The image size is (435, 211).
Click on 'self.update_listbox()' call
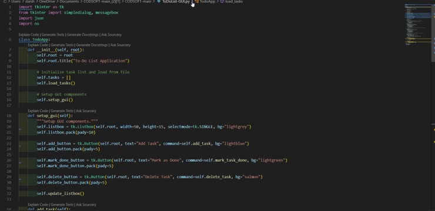[61, 194]
